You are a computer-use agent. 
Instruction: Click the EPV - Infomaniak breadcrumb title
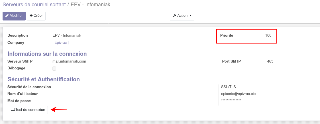point(90,5)
